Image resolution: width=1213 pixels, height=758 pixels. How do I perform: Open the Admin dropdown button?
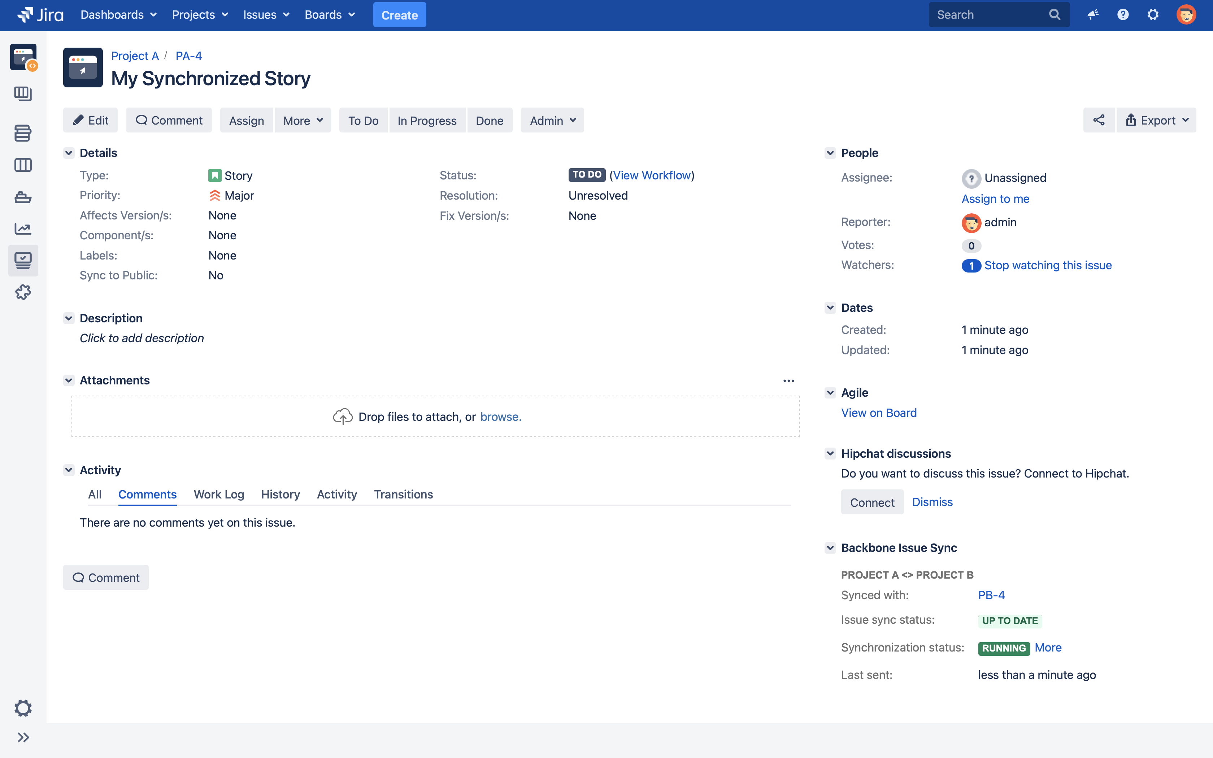click(552, 120)
